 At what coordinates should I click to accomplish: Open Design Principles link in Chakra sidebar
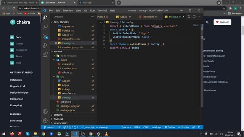19,92
